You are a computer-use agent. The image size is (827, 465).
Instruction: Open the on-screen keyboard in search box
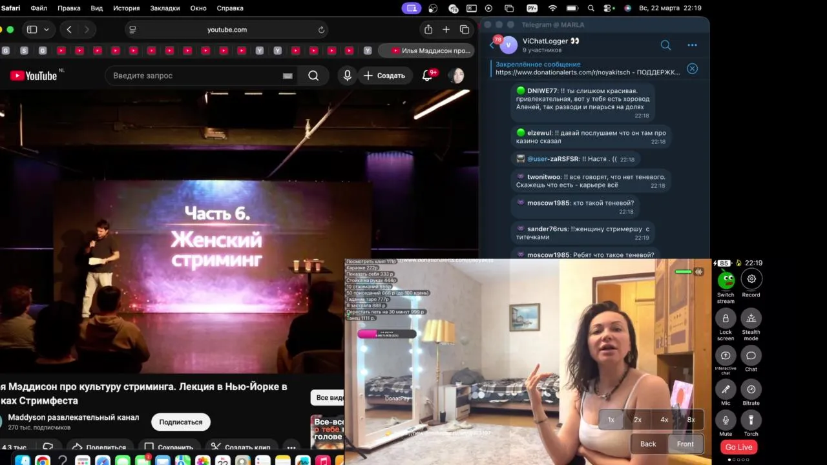[288, 76]
